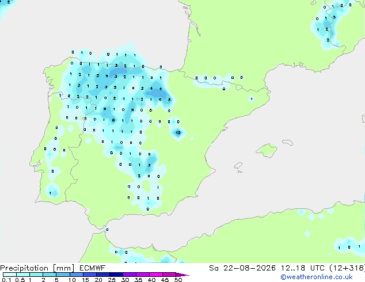365x282 pixels.
Task: Click the legend label '45'
Action: click(x=165, y=280)
